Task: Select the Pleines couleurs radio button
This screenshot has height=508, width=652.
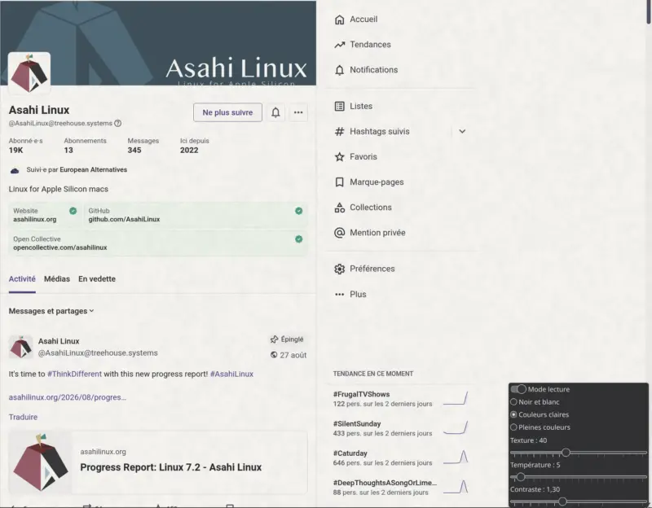Action: coord(513,427)
